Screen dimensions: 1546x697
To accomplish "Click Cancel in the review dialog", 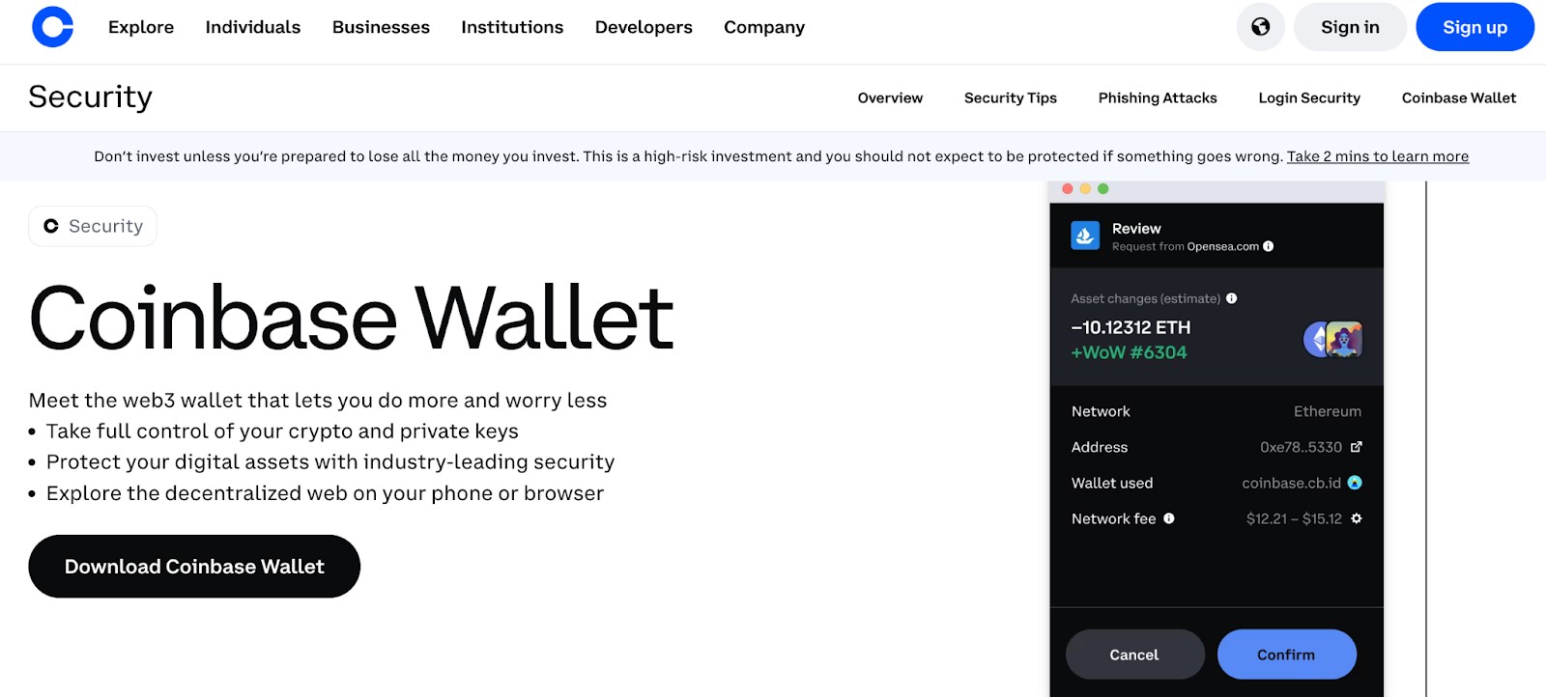I will tap(1134, 655).
